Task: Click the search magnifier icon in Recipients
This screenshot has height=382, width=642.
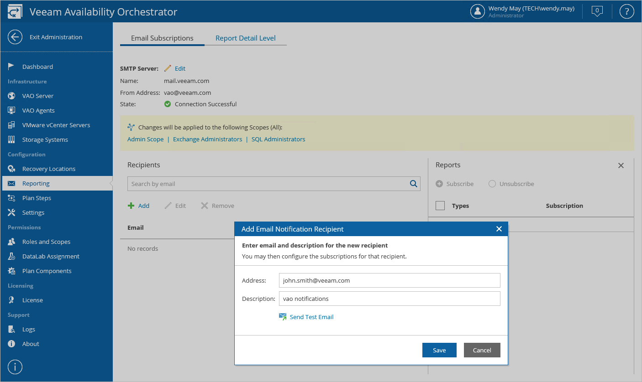Action: pyautogui.click(x=413, y=184)
